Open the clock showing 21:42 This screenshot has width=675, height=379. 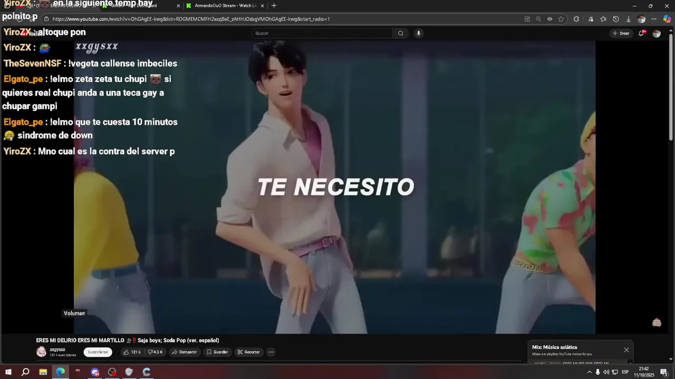[644, 372]
